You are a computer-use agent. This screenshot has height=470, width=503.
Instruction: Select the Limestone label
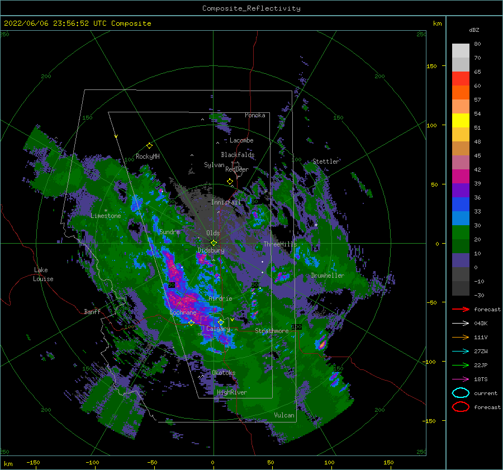106,216
